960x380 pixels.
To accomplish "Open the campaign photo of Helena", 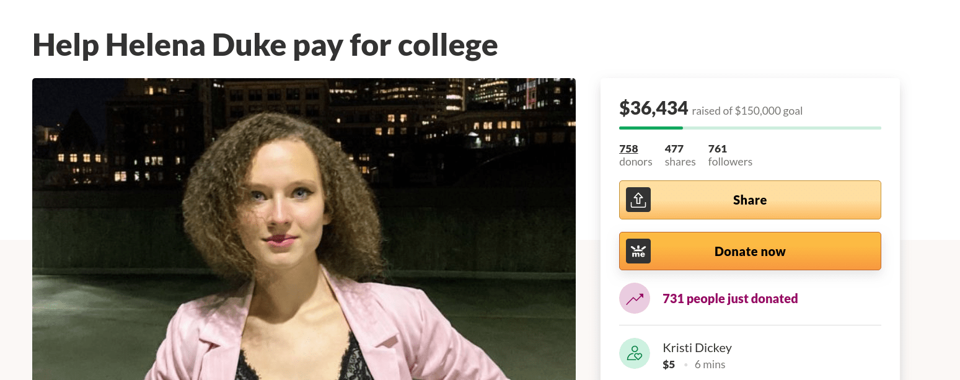I will point(304,229).
